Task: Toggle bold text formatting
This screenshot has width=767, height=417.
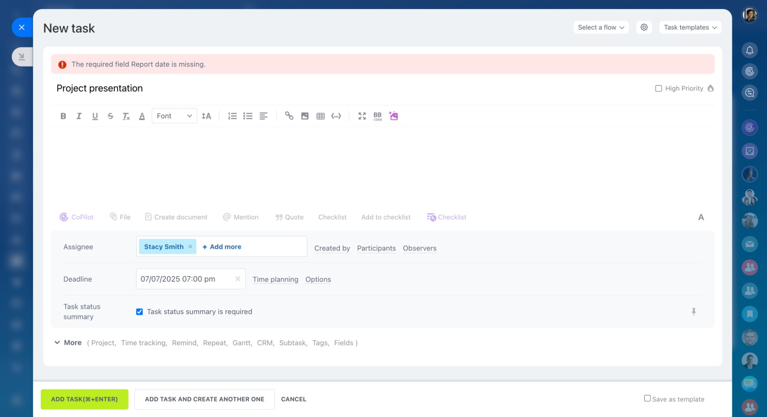Action: coord(63,116)
